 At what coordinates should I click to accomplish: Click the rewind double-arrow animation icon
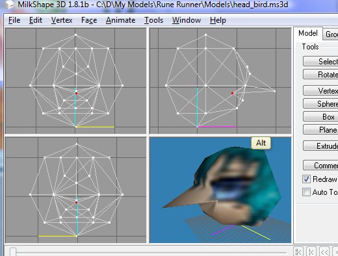click(x=324, y=252)
